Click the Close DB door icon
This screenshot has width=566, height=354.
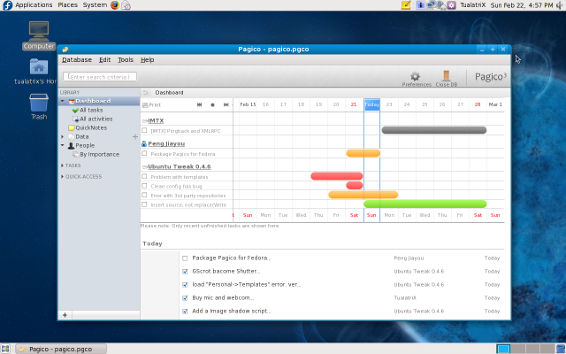click(x=446, y=75)
